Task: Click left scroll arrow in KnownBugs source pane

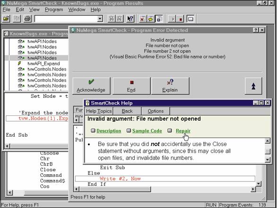Action: (x=7, y=146)
